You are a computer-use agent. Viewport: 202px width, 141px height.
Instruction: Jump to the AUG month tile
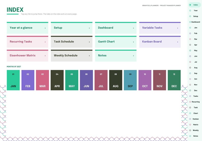point(116,80)
